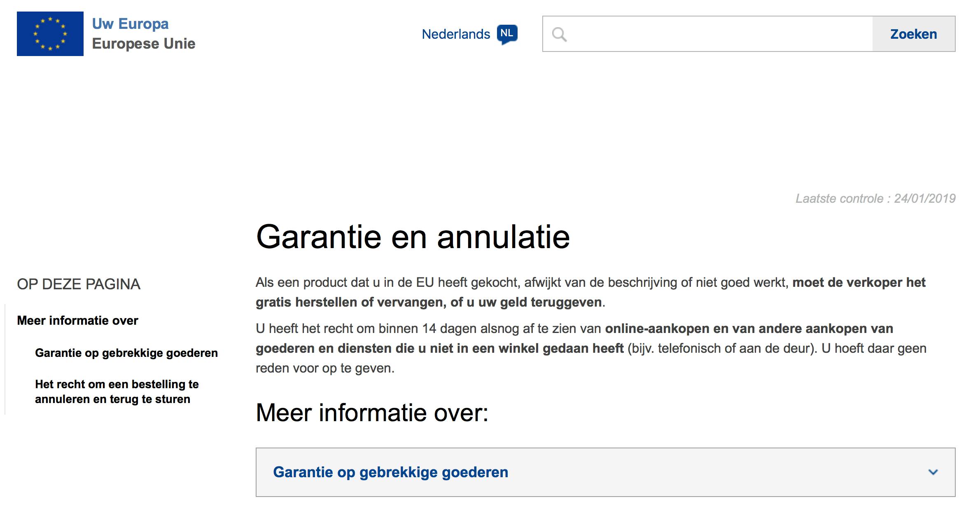980x511 pixels.
Task: Click the European Union flag logo
Action: (x=50, y=34)
